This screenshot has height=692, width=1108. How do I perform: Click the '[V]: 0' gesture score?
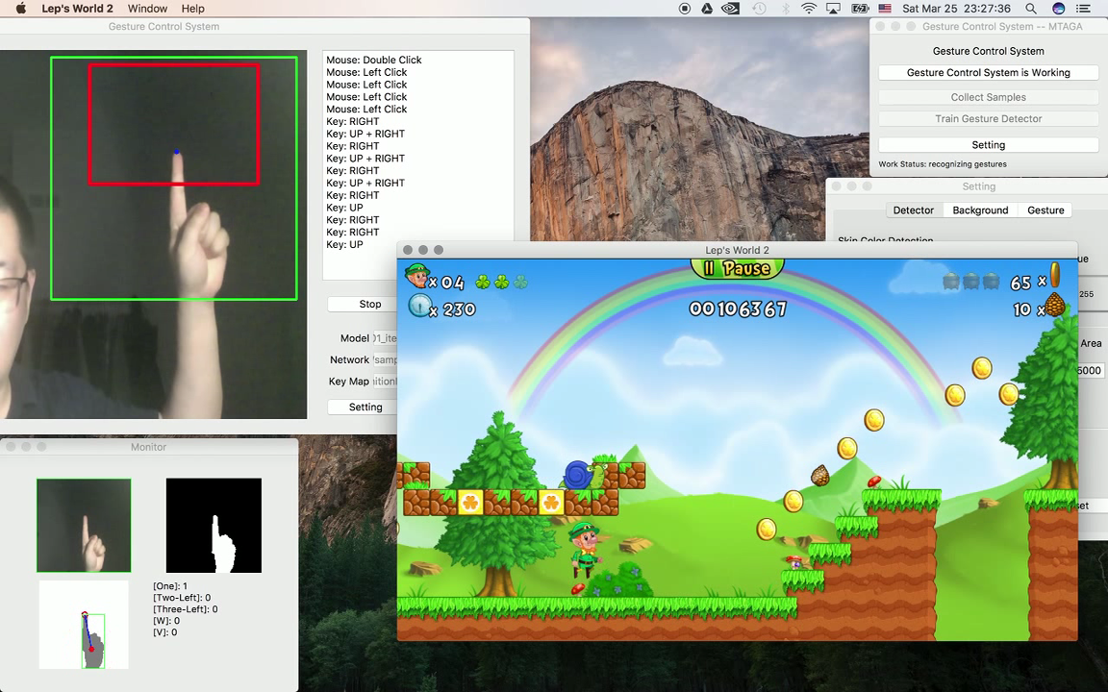164,632
